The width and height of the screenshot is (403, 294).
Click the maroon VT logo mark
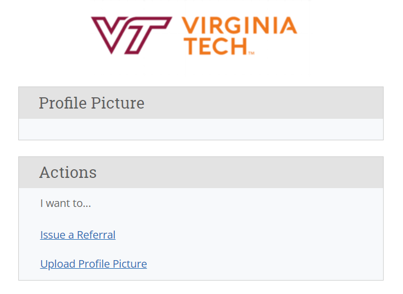[x=131, y=35]
